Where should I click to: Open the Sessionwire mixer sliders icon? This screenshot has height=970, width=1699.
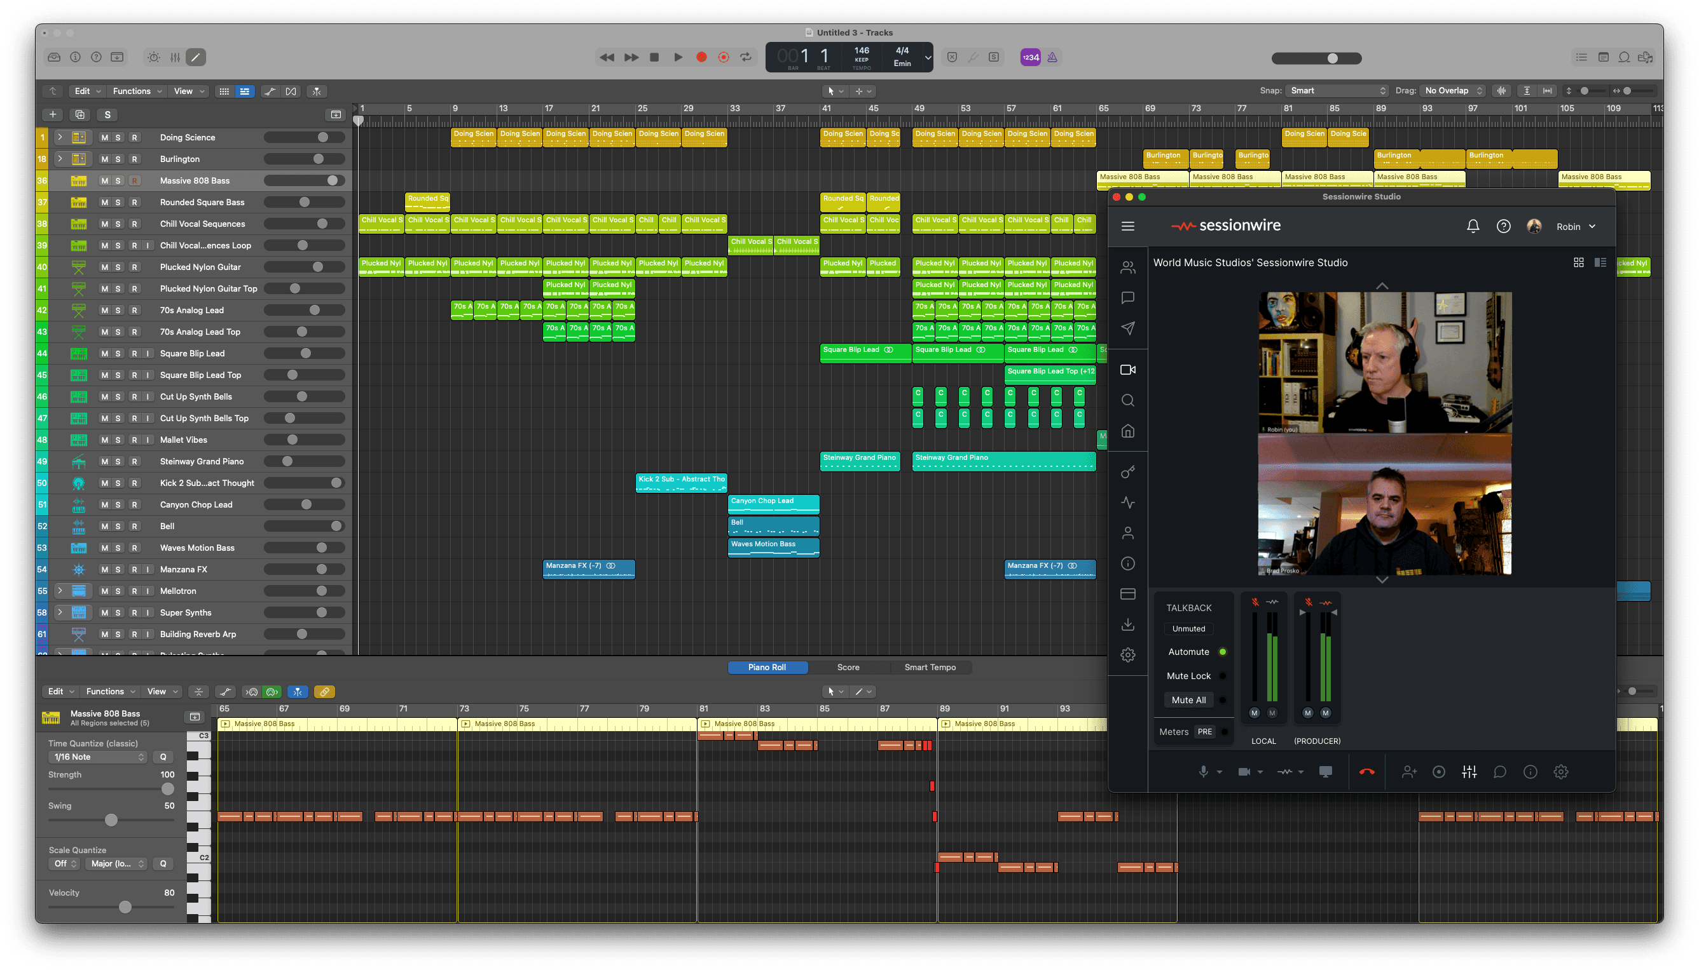coord(1469,772)
